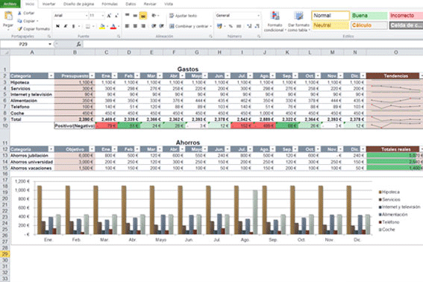423x282 pixels.
Task: Open the Fuente group dialog launcher
Action: click(119, 36)
